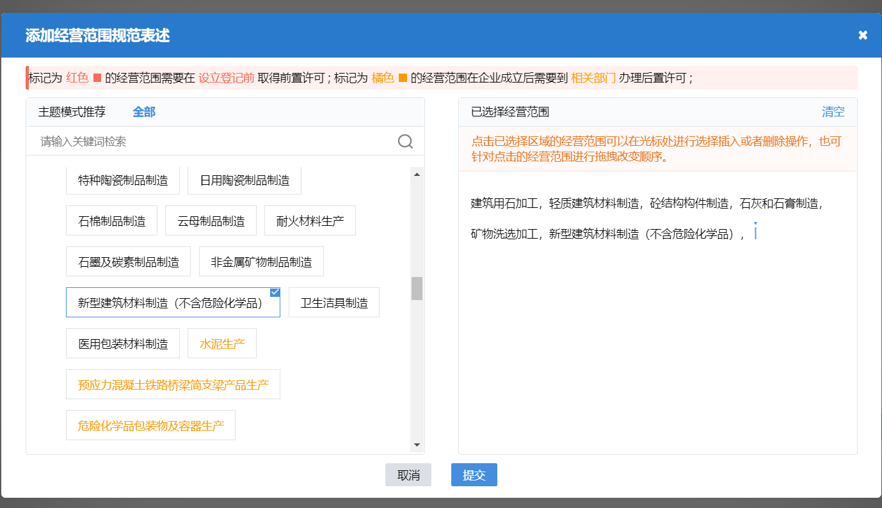The height and width of the screenshot is (508, 882).
Task: Click the scrollbar of the category list
Action: tap(419, 289)
